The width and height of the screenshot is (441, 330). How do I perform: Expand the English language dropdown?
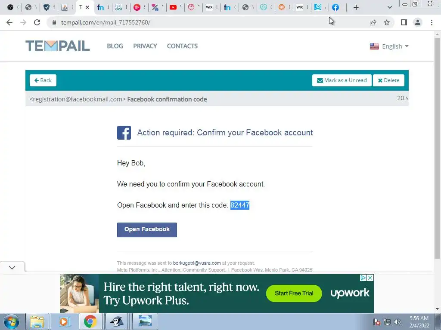tap(395, 46)
